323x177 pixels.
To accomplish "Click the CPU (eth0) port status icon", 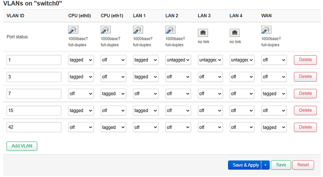I will coord(73,30).
